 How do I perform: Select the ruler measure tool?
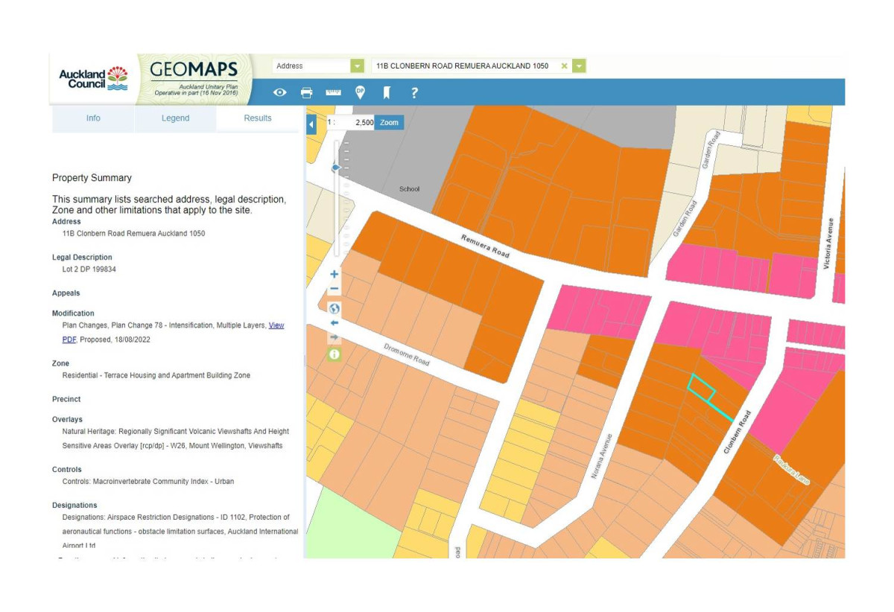[x=333, y=92]
